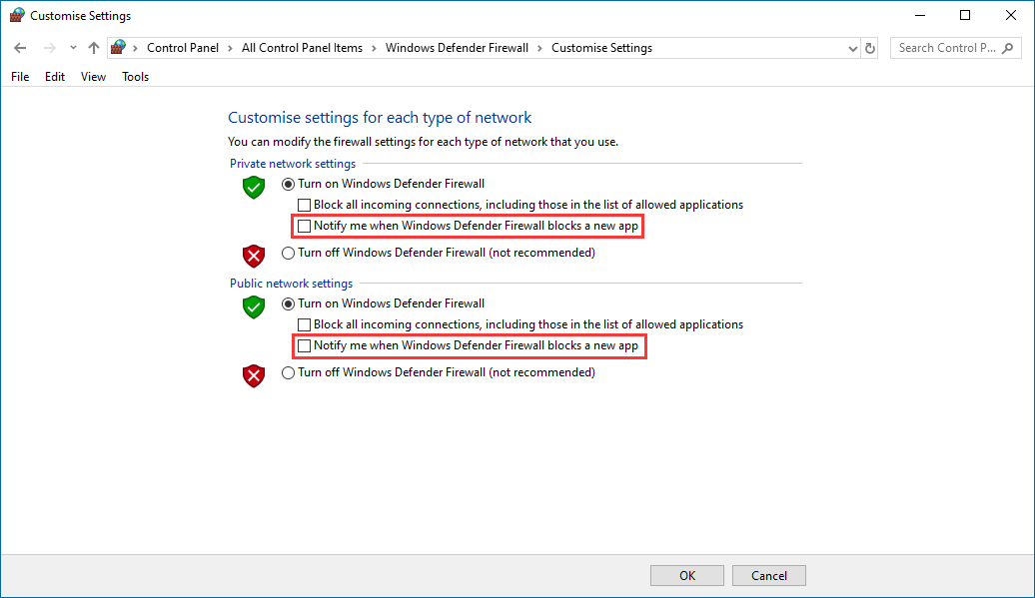Click the search magnifier icon
The height and width of the screenshot is (598, 1035).
tap(1008, 48)
